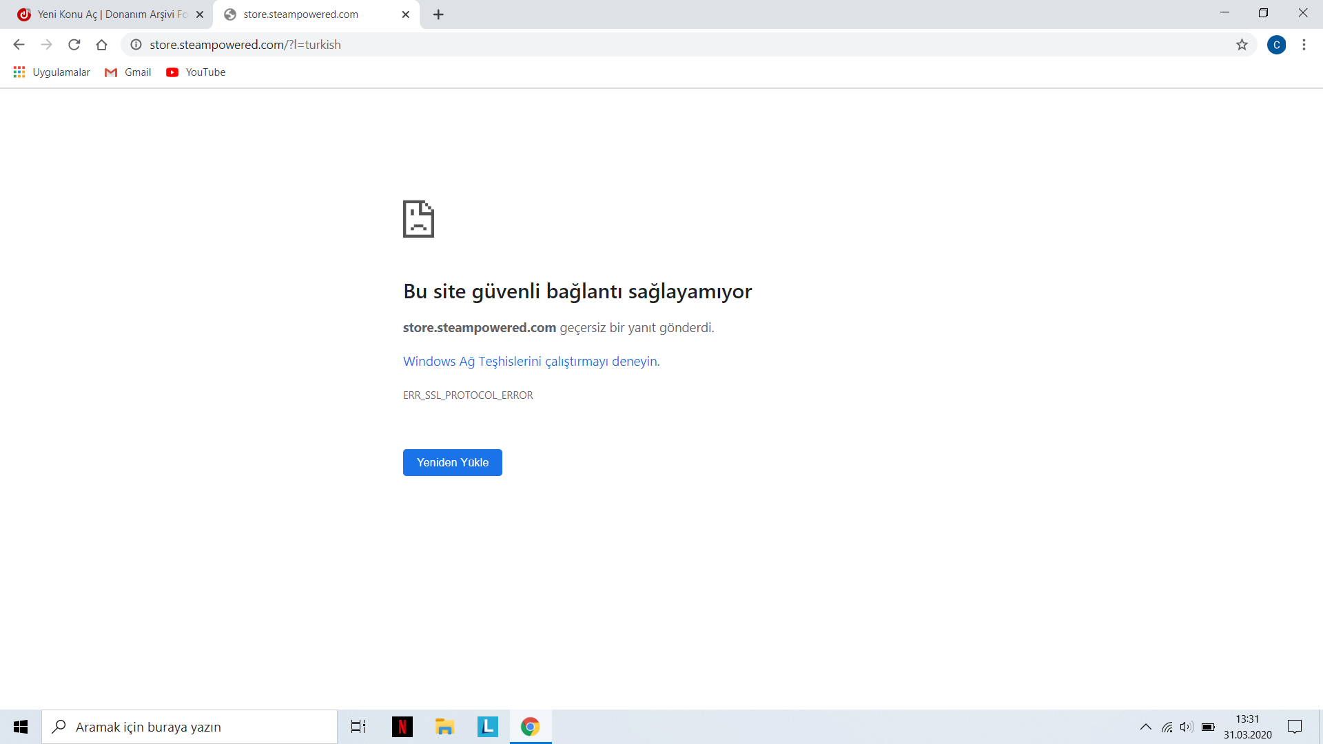Image resolution: width=1323 pixels, height=744 pixels.
Task: Reload the page with the refresh icon
Action: 74,45
